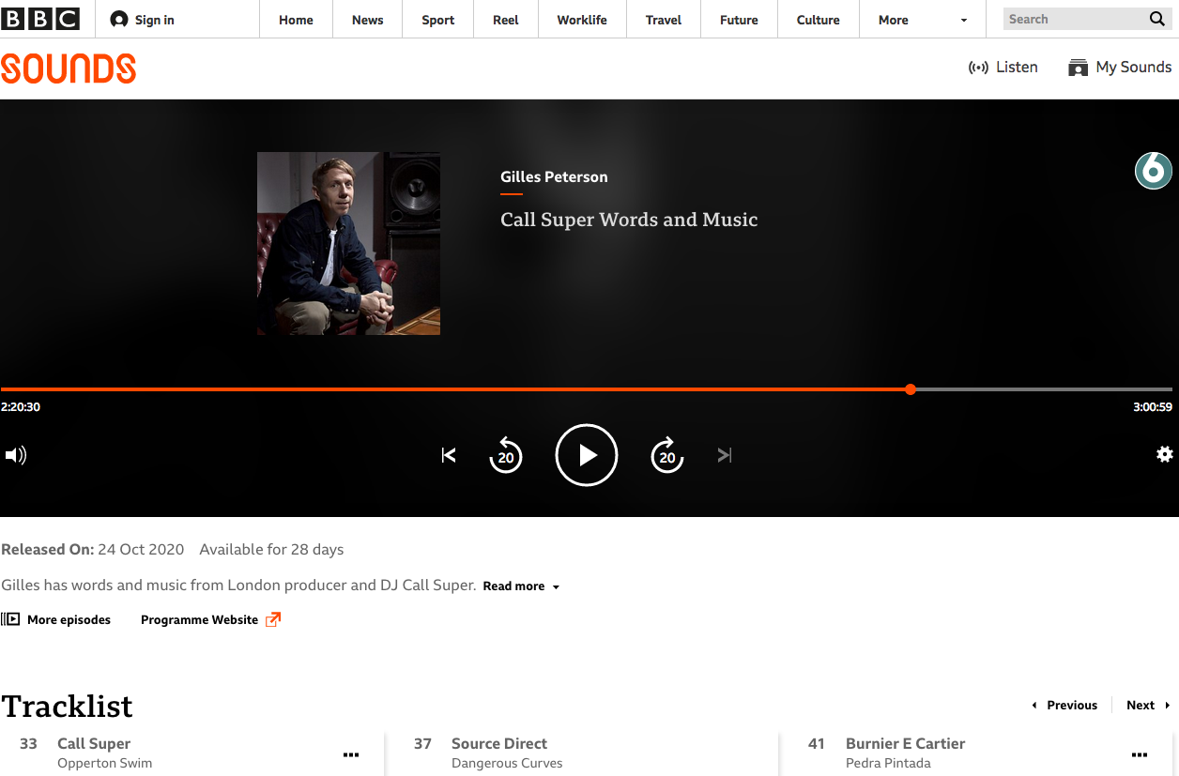Open More episodes

pos(56,619)
